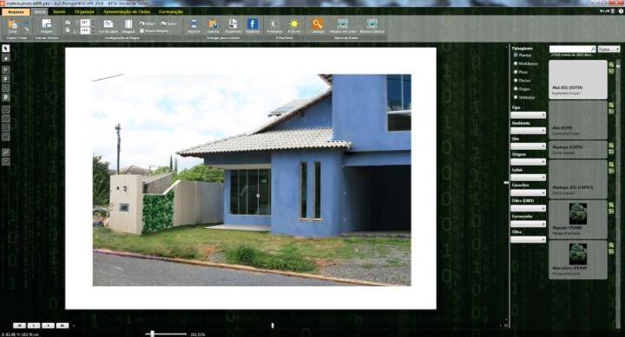Click the Abacate plant thumbnail
625x337 pixels.
tap(578, 214)
